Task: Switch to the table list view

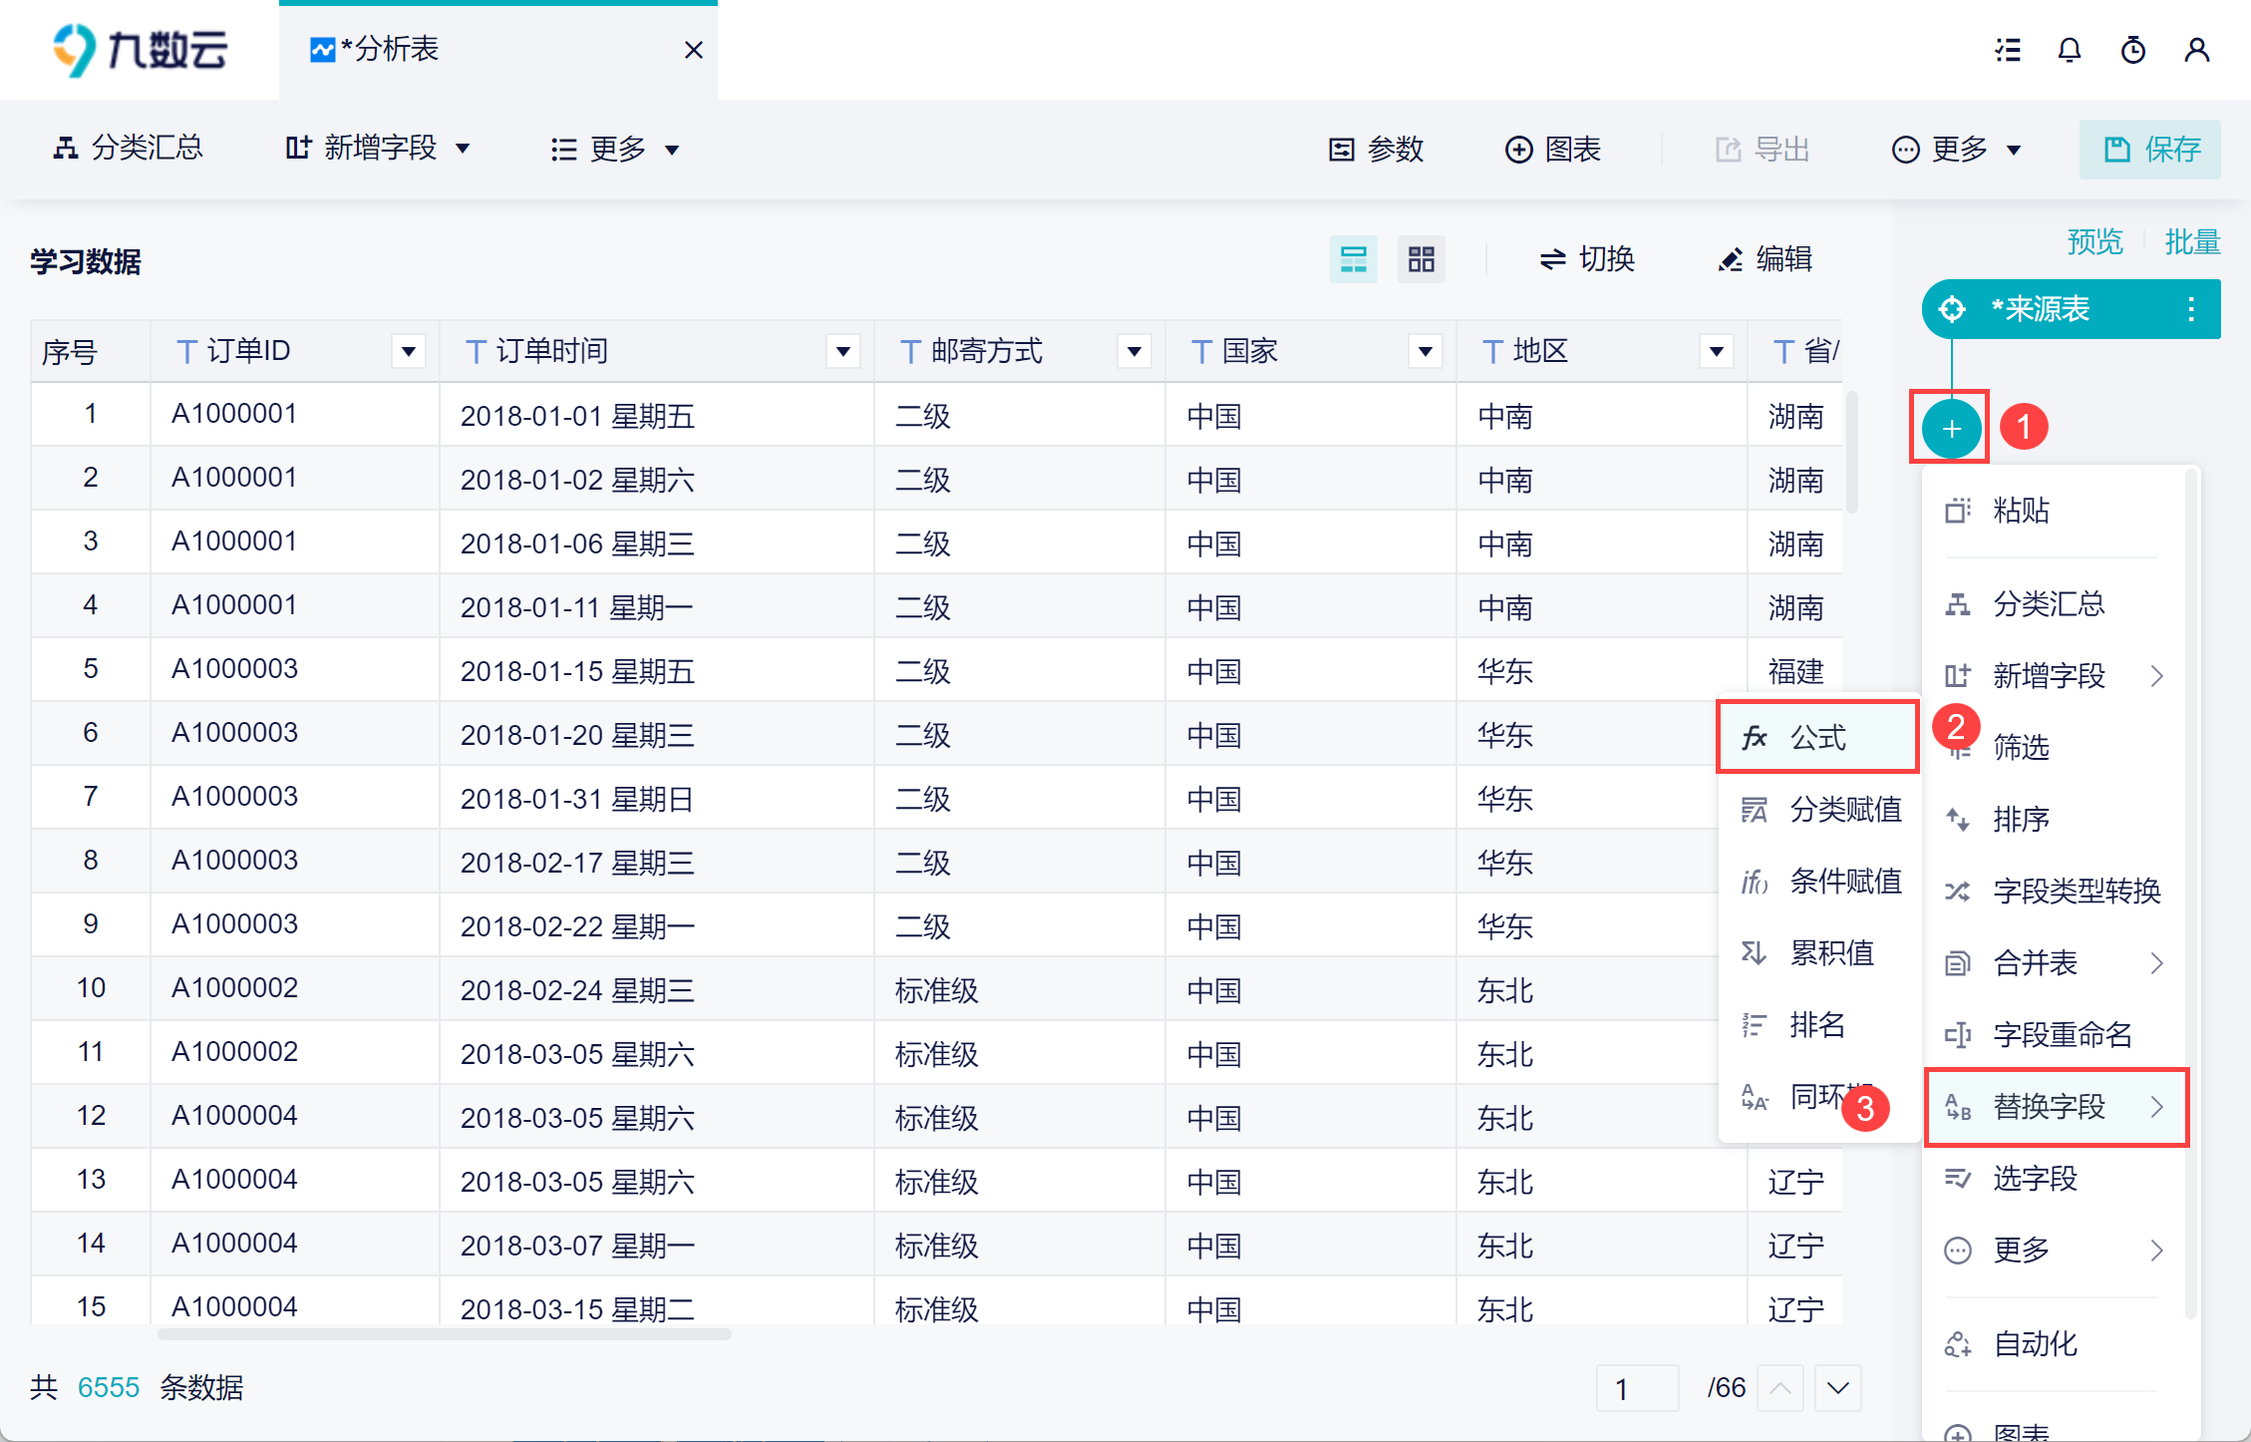Action: pos(1353,259)
